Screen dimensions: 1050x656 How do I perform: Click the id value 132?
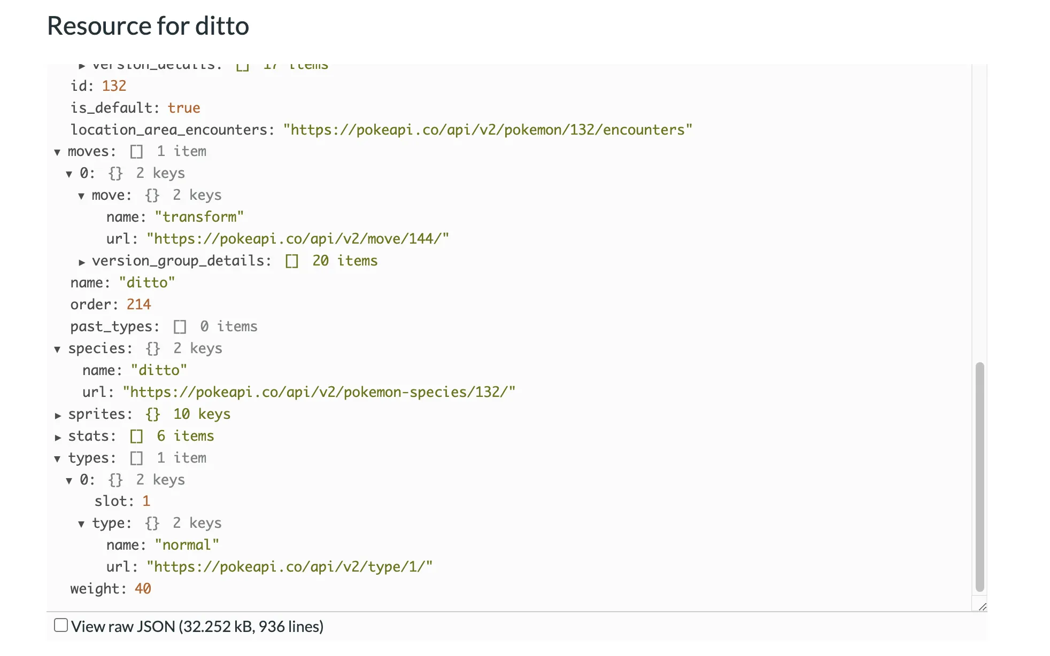tap(114, 86)
